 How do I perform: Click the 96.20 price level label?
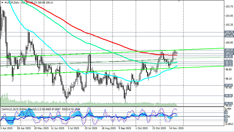click(229, 103)
